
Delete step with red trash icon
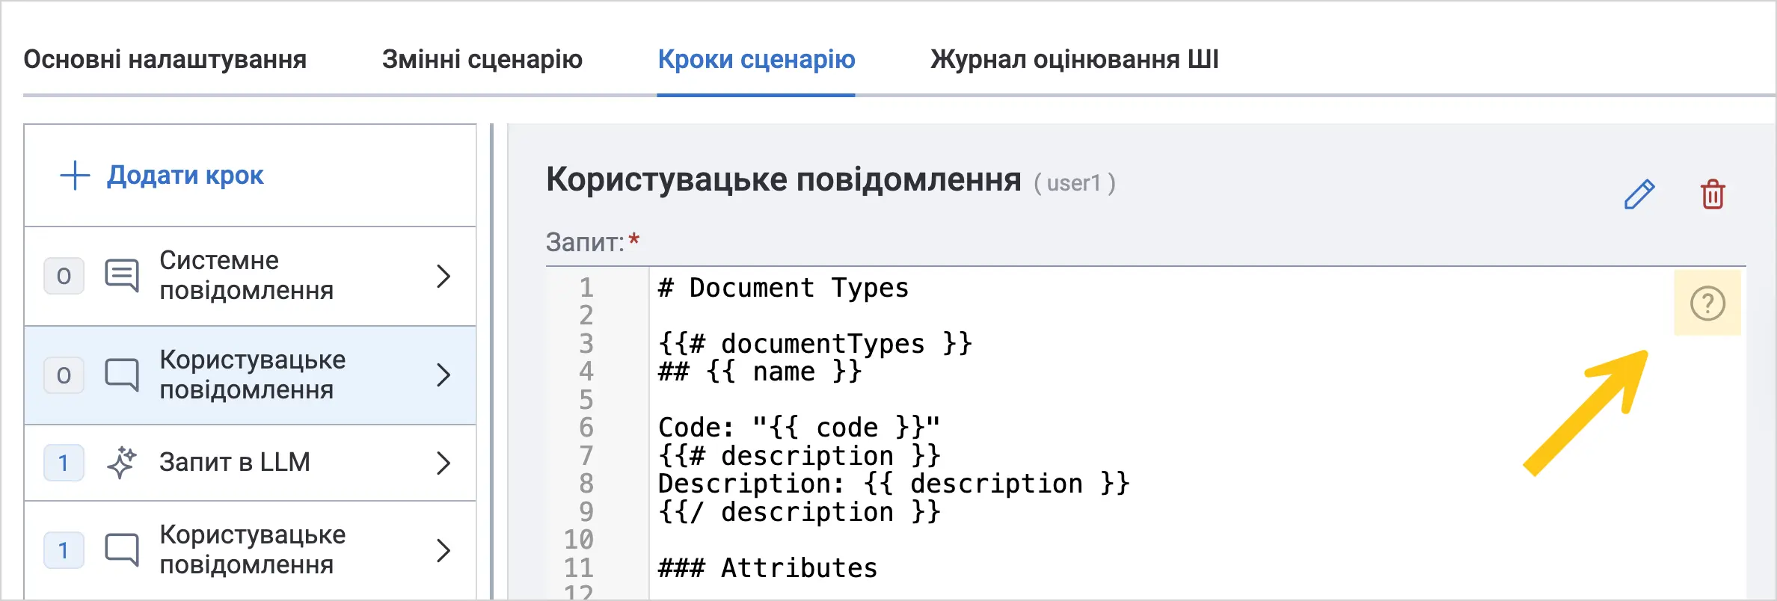point(1713,194)
